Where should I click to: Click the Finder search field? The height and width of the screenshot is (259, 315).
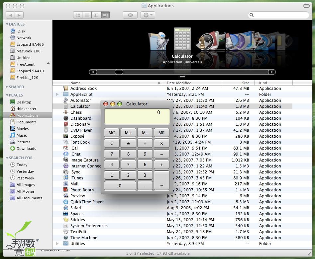[278, 15]
